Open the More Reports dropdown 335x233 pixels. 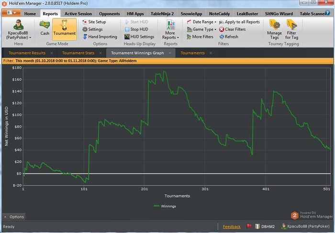point(170,30)
